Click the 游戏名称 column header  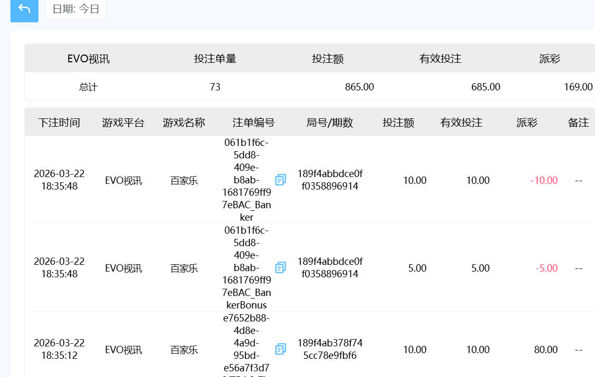coord(184,123)
